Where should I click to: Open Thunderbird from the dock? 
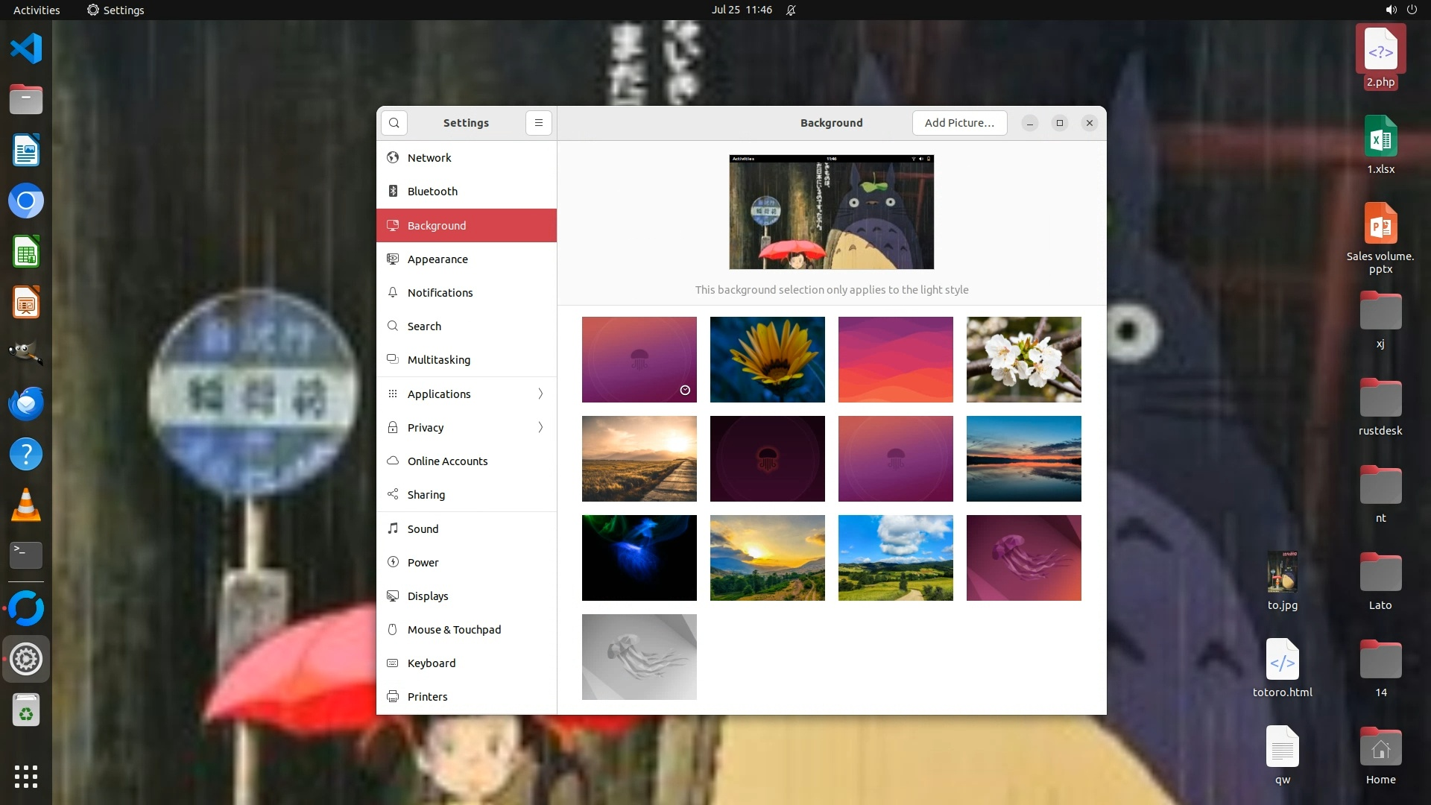point(26,403)
